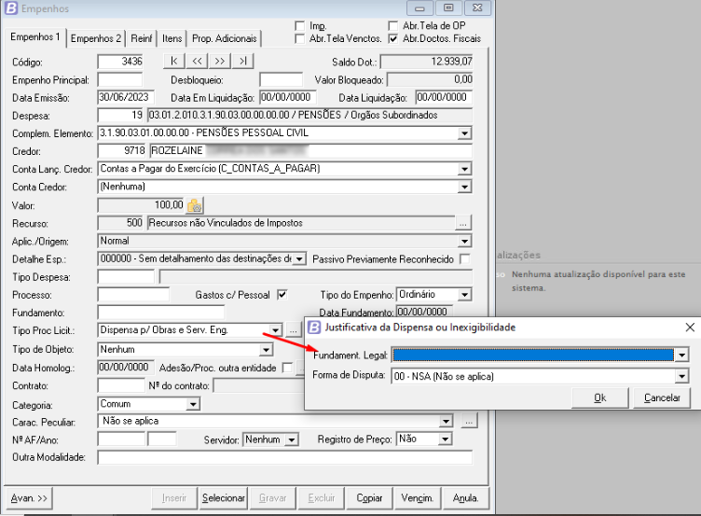Open ellipsis button next to Carac. Peculiar

coord(469,421)
